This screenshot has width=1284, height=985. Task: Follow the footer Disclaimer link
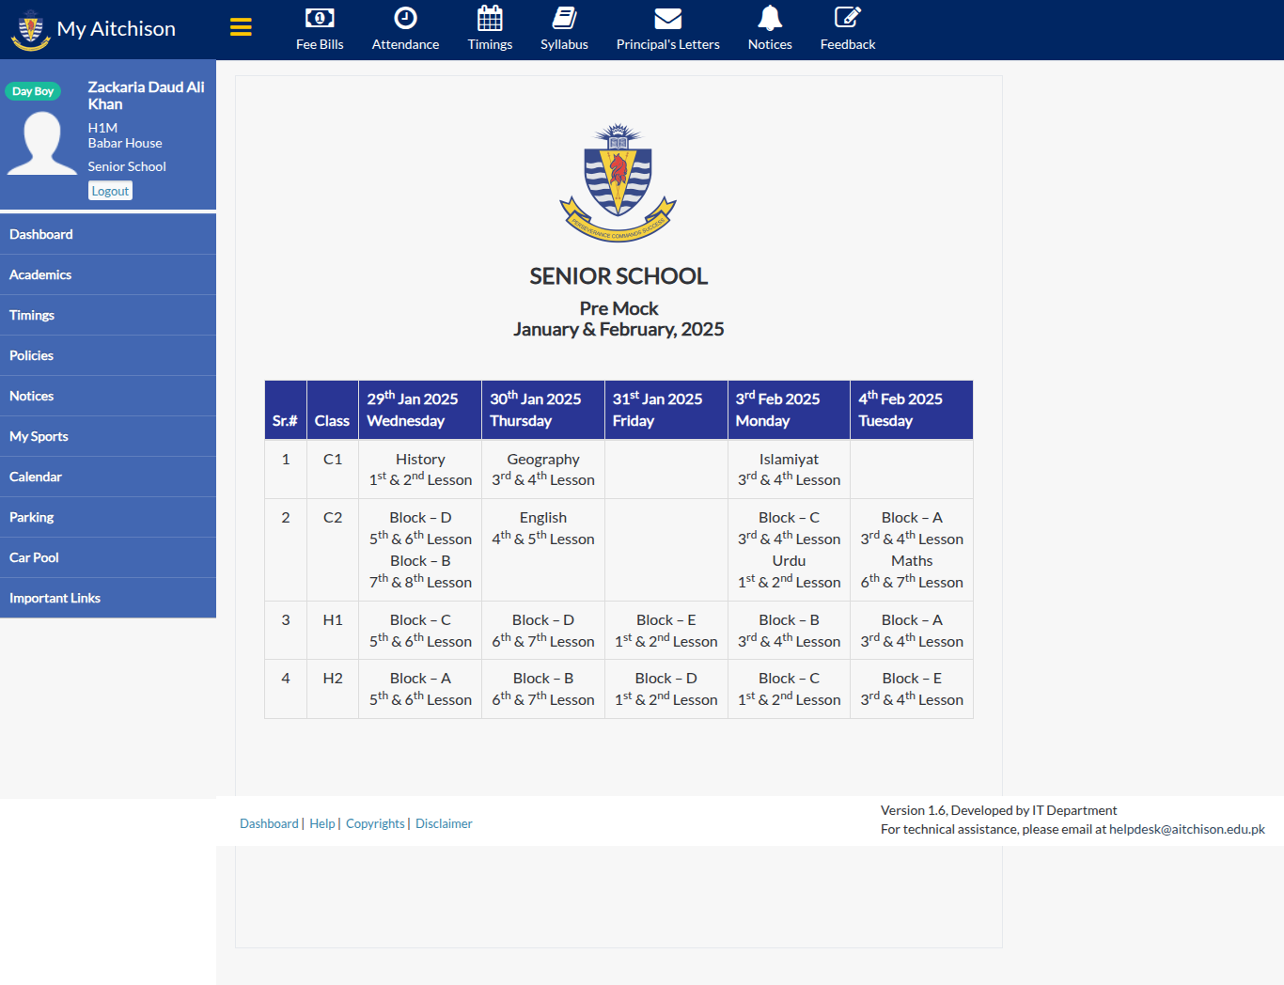(444, 823)
